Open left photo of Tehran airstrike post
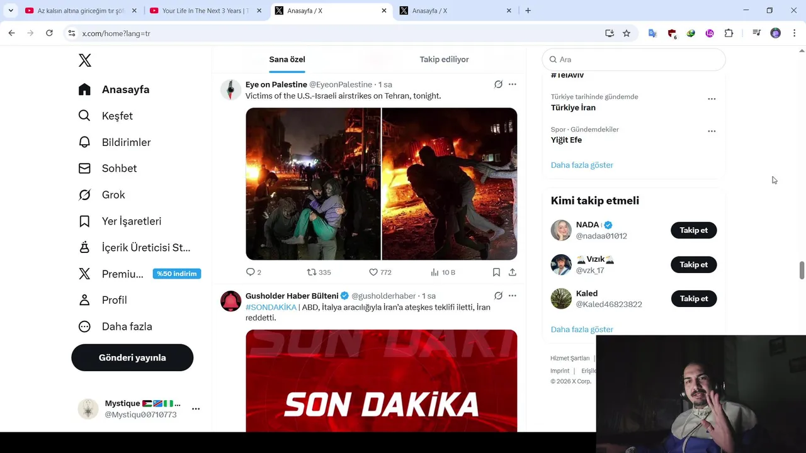 tap(313, 184)
